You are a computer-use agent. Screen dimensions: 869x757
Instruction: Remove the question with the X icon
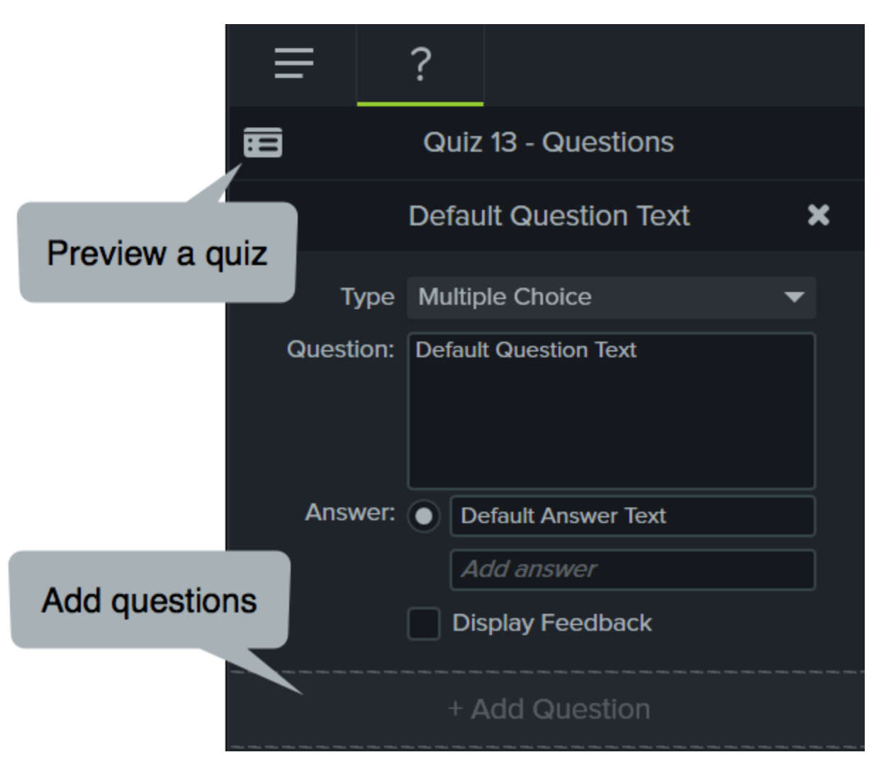click(818, 215)
